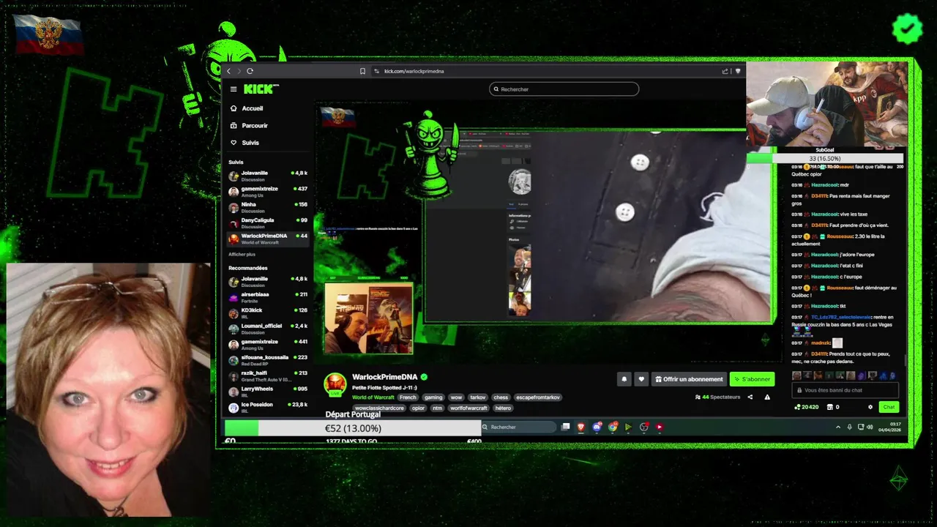Click the green Chat send button
This screenshot has width=937, height=527.
tap(889, 407)
